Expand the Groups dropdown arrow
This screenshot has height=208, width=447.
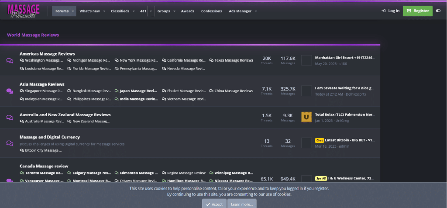174,11
